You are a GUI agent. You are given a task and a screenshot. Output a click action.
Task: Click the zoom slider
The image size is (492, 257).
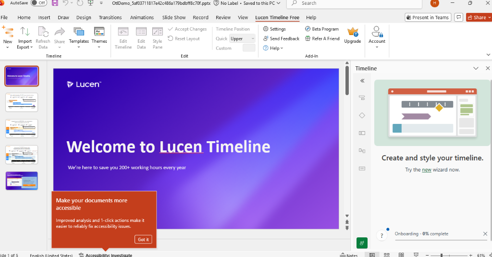tap(449, 255)
